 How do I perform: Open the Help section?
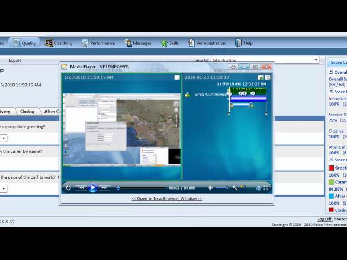(244, 43)
